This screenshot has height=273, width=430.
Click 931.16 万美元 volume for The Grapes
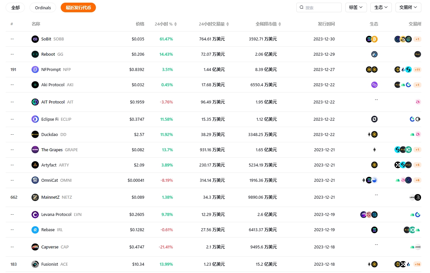coord(213,150)
